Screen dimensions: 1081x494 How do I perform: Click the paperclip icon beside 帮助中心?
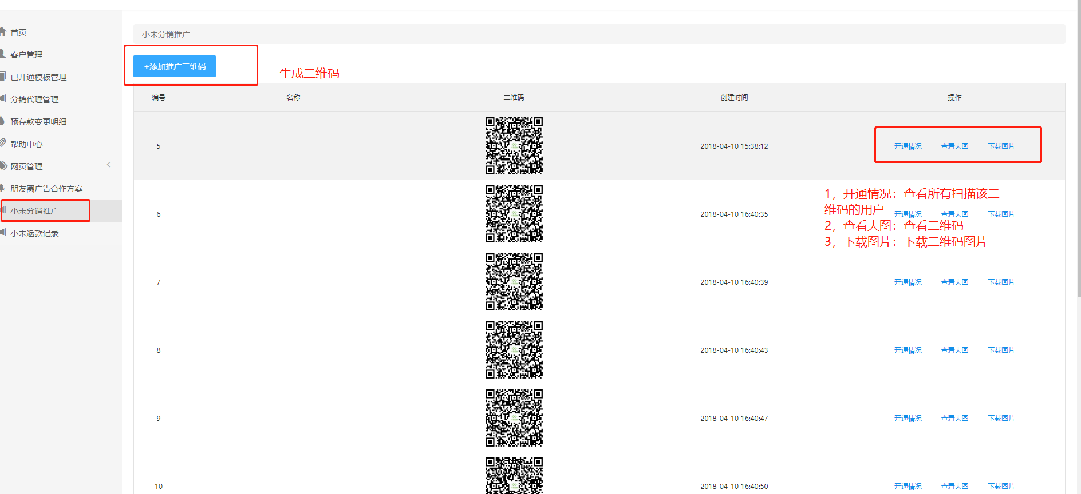[x=3, y=144]
